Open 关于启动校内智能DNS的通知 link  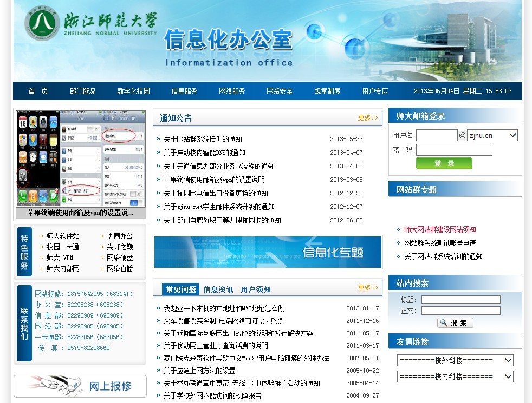(204, 153)
